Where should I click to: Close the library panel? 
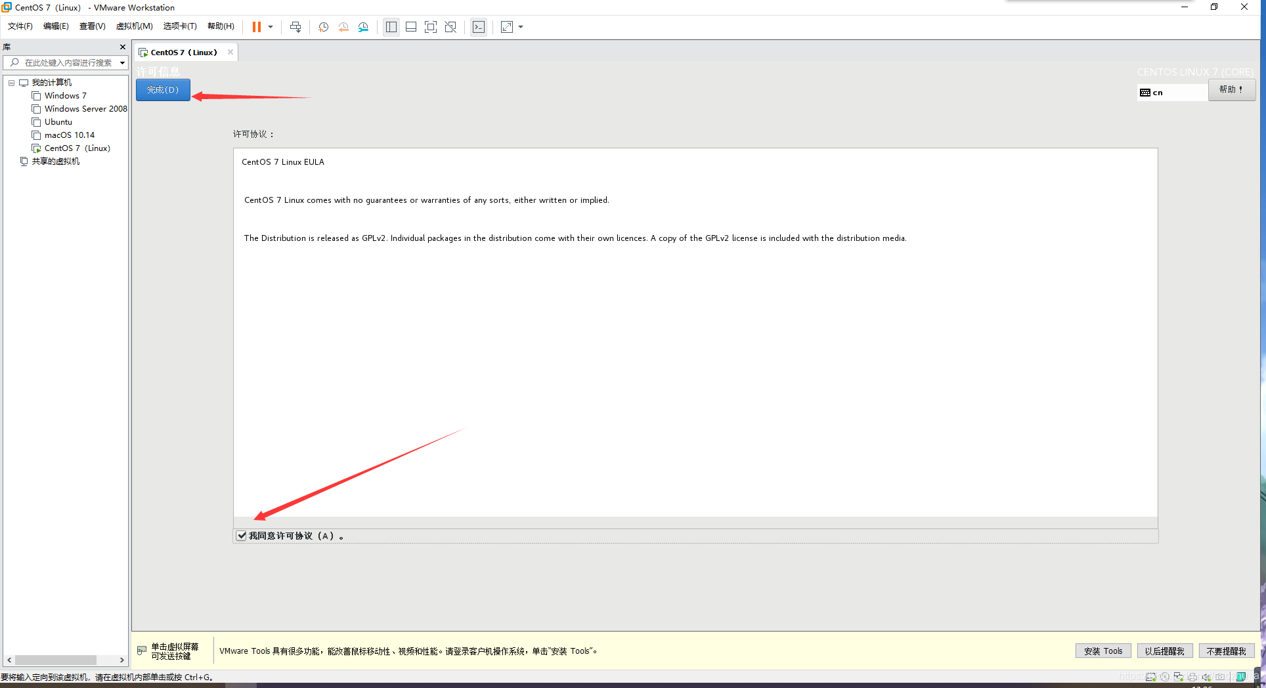point(123,47)
